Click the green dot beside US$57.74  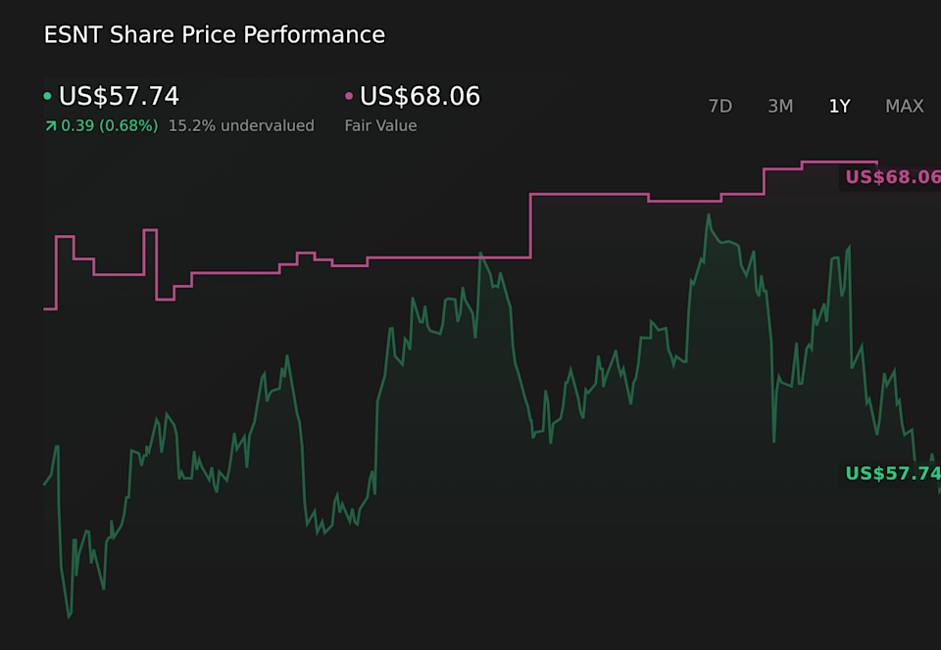[x=47, y=96]
